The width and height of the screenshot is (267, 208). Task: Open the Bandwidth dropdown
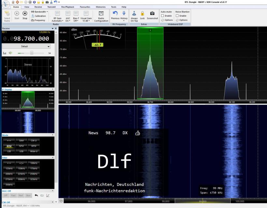point(39,12)
